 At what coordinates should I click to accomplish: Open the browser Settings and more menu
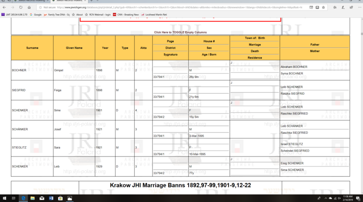pos(360,7)
